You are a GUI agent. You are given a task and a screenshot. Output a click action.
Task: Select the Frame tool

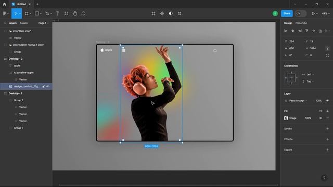click(x=27, y=14)
